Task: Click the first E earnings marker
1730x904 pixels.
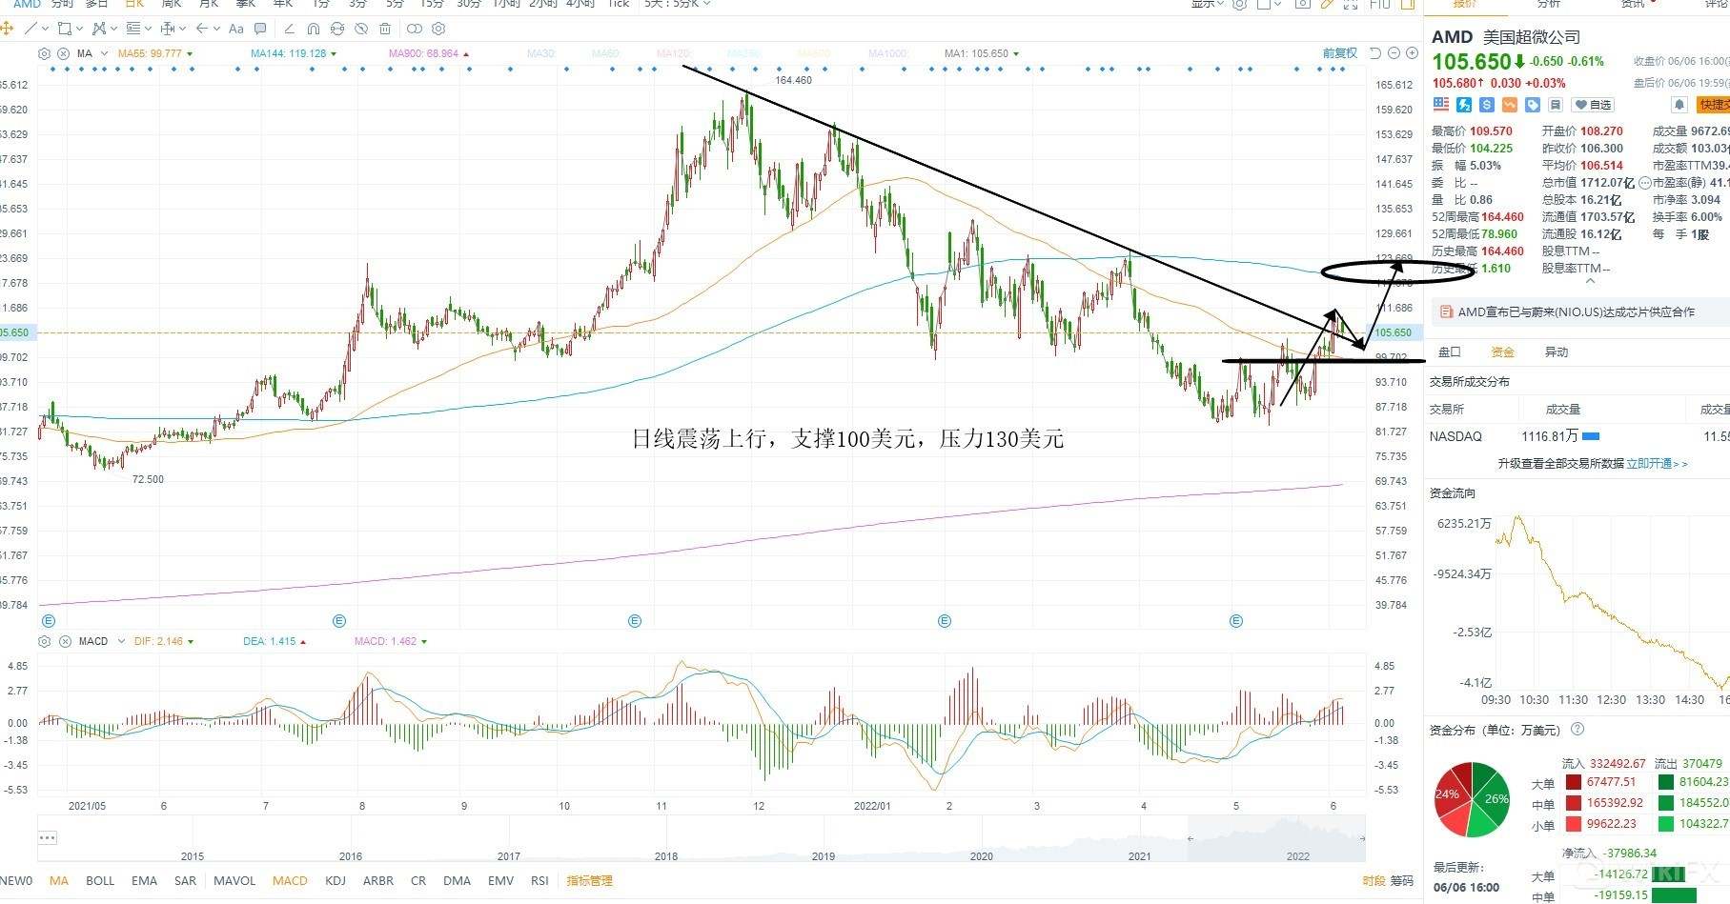Action: (x=49, y=621)
